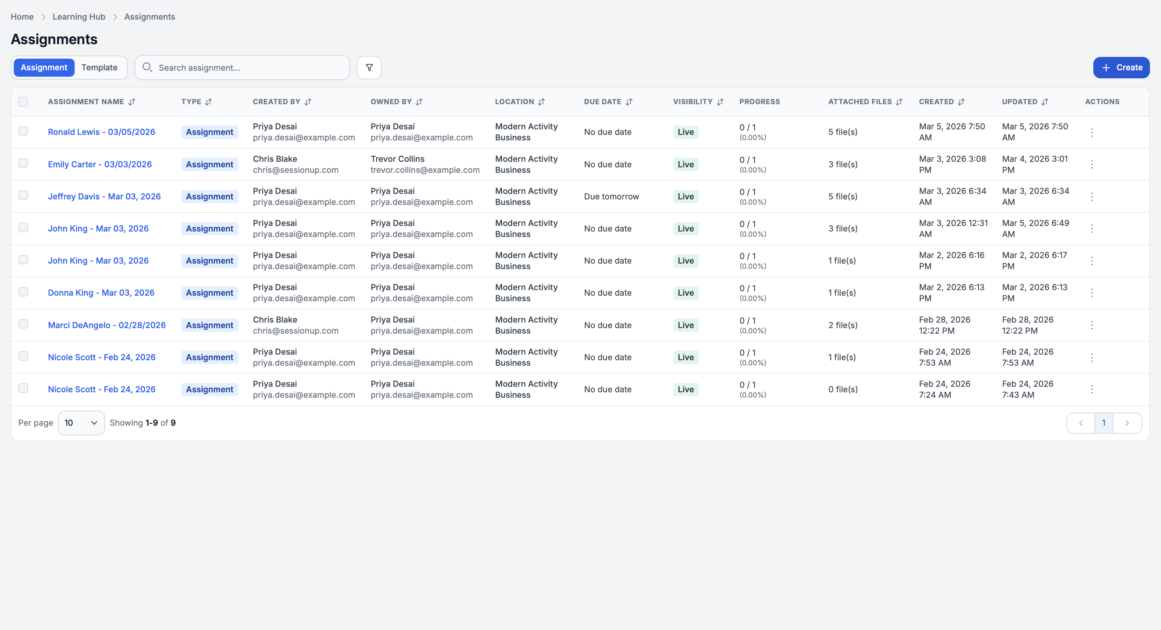This screenshot has height=630, width=1161.
Task: Sort by Assignment Name column icon
Action: click(x=132, y=102)
